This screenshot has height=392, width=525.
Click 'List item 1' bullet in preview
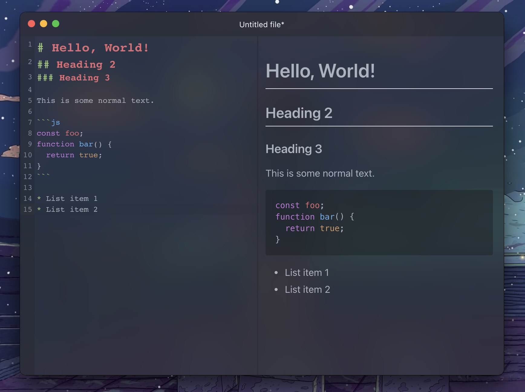tap(307, 273)
